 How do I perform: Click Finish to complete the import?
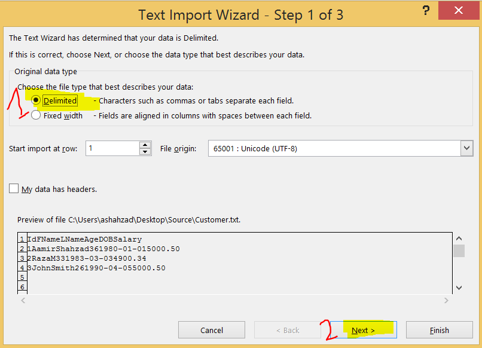(x=439, y=329)
